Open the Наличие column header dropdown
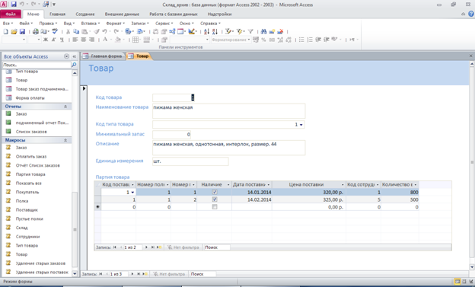The height and width of the screenshot is (287, 475). [x=228, y=184]
